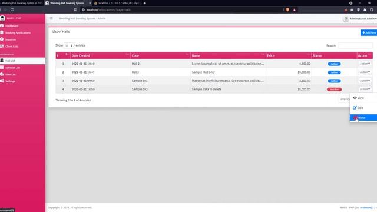Focus the Search input field

(x=355, y=45)
